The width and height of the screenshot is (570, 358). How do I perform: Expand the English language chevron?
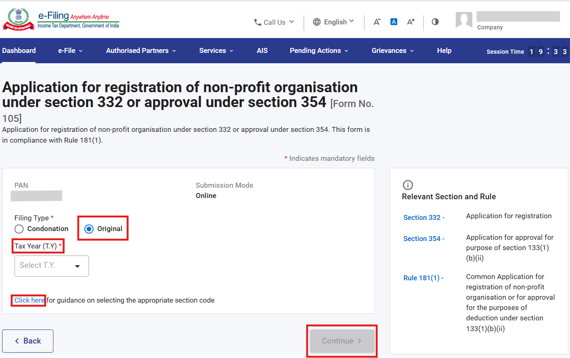351,21
